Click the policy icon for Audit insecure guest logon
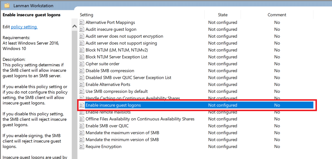Screen dimensions: 332x159 82,29
